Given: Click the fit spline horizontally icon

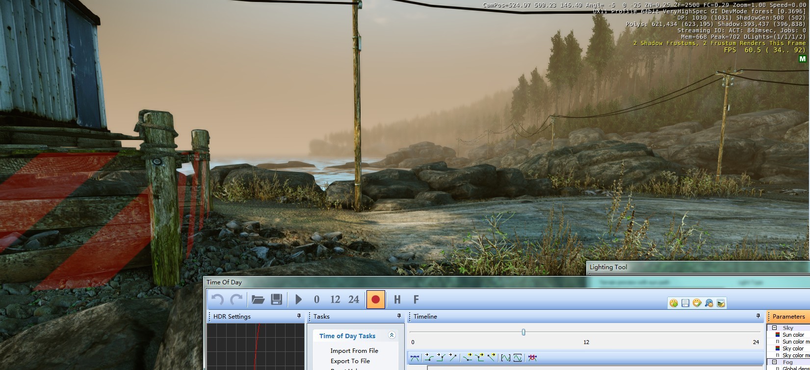Looking at the screenshot, I should 506,358.
